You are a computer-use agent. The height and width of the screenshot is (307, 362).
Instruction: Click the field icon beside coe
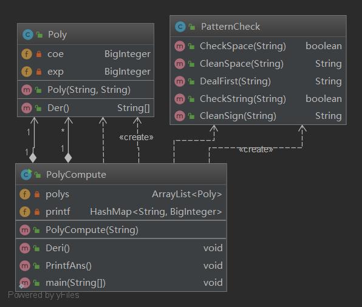click(x=27, y=54)
